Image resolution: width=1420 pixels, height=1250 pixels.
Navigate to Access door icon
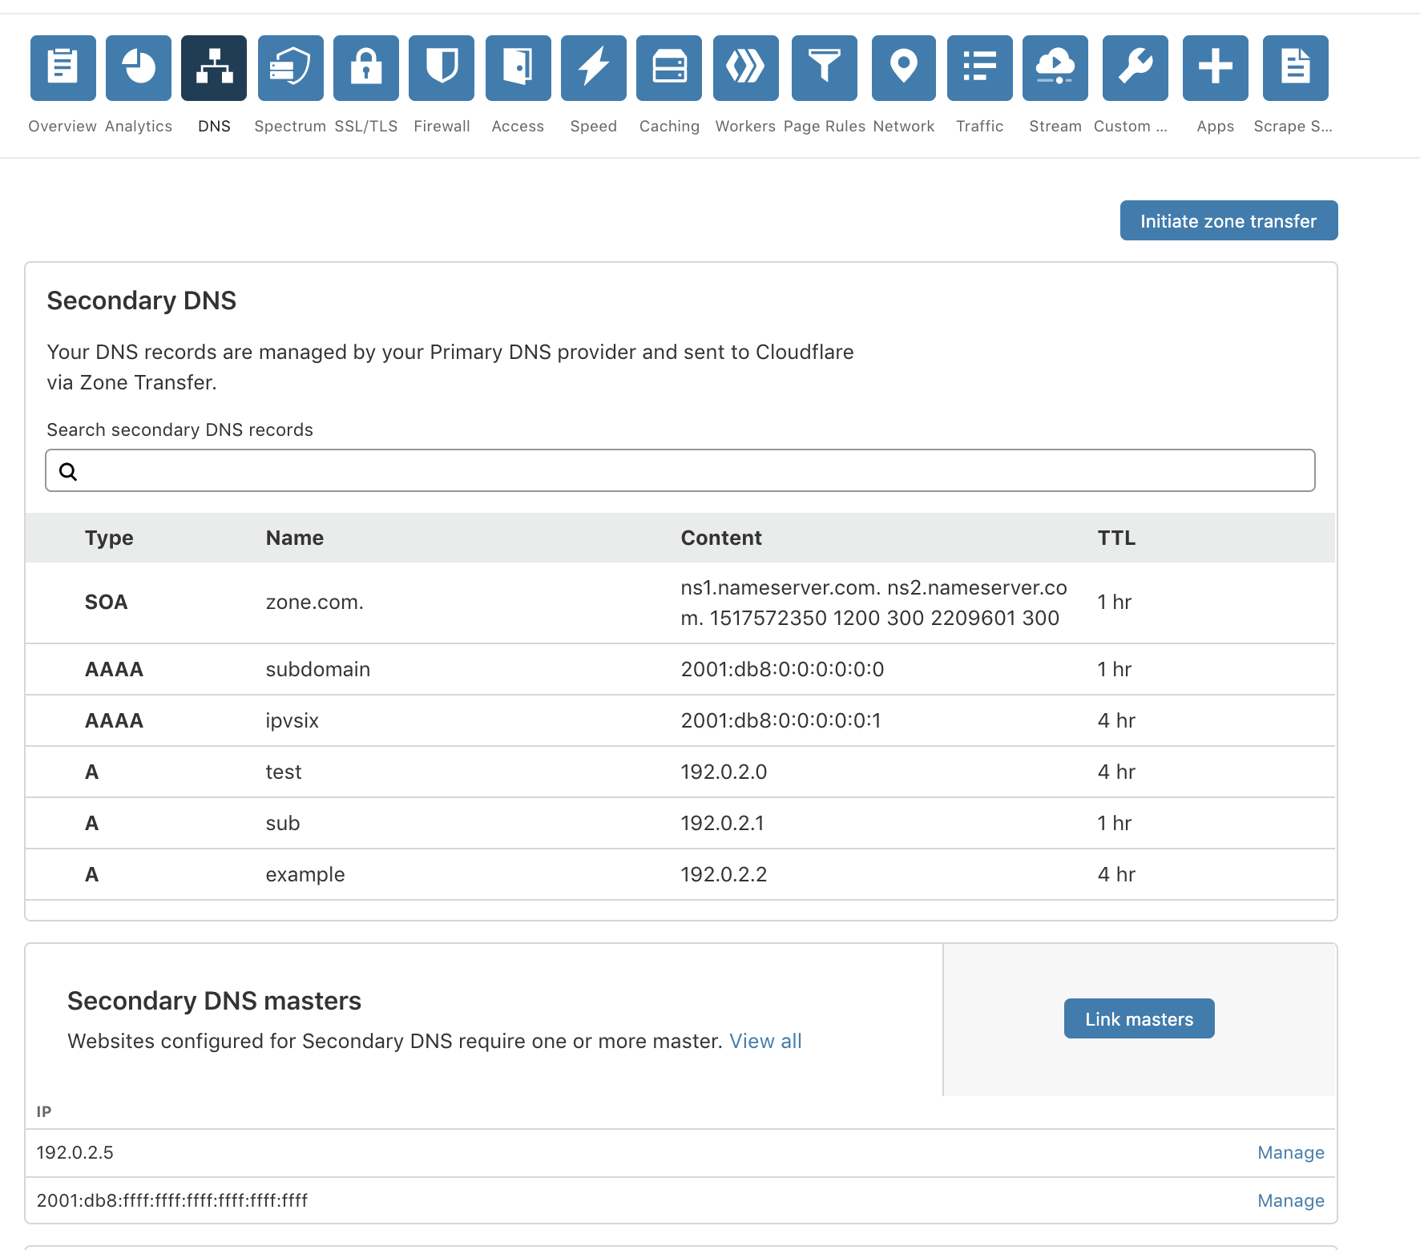(518, 68)
